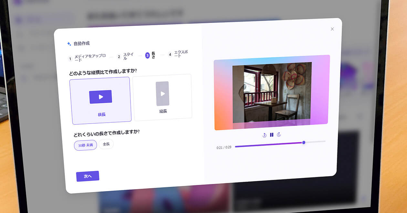Click the cafe video preview image

[x=272, y=92]
